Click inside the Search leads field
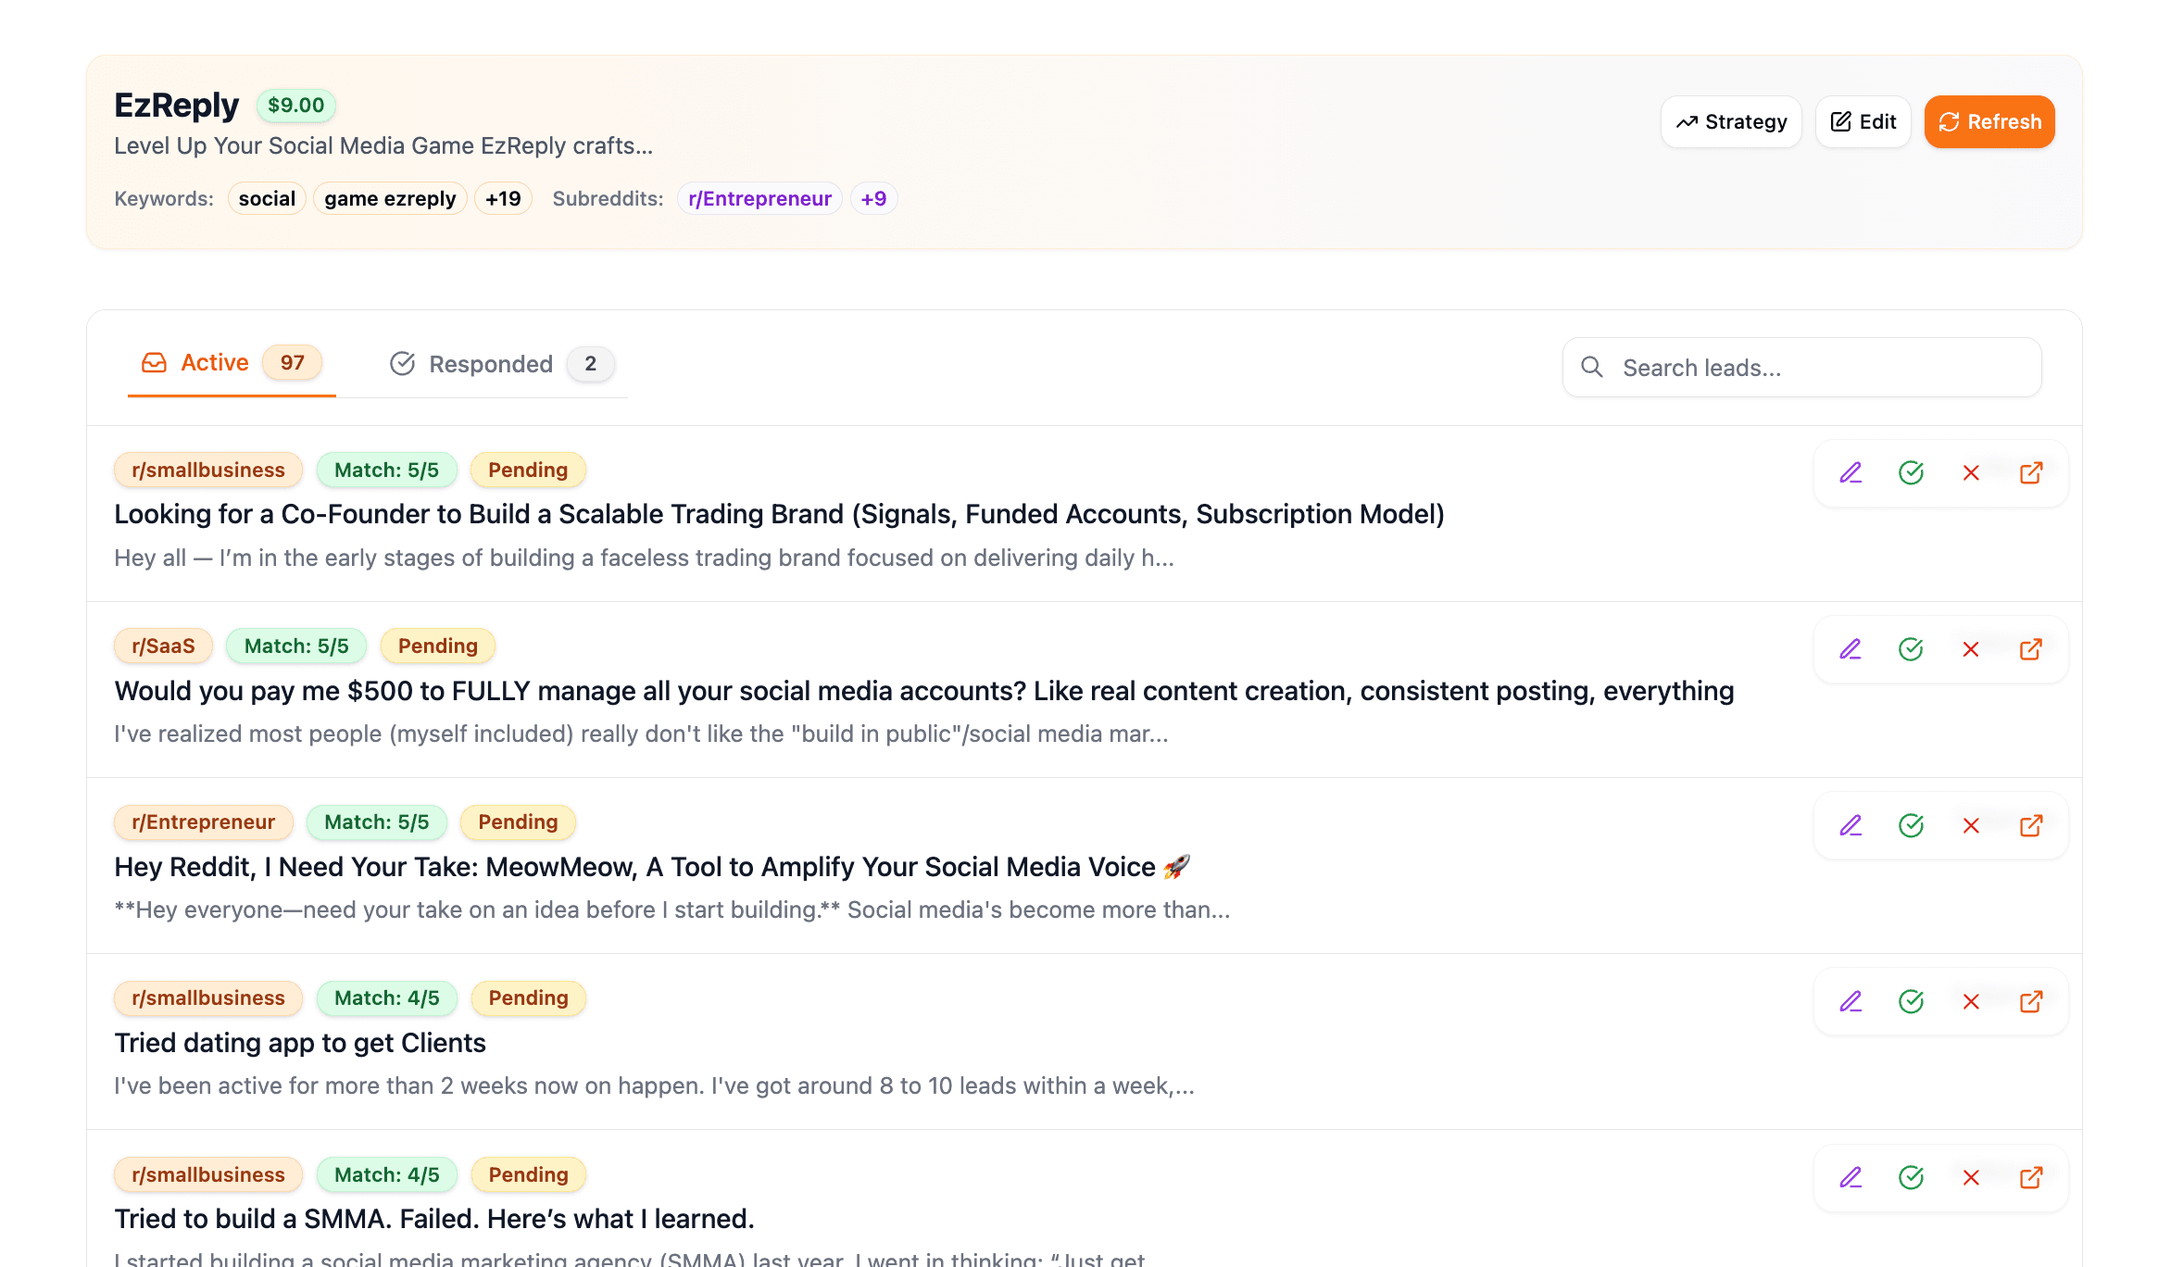2158x1267 pixels. (1760, 367)
